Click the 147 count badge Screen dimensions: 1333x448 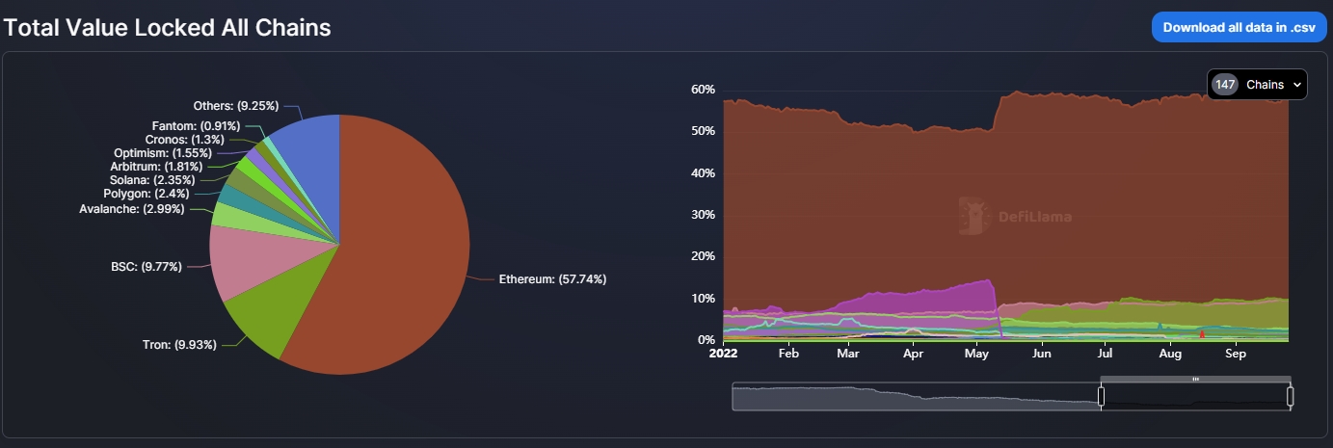[1225, 85]
